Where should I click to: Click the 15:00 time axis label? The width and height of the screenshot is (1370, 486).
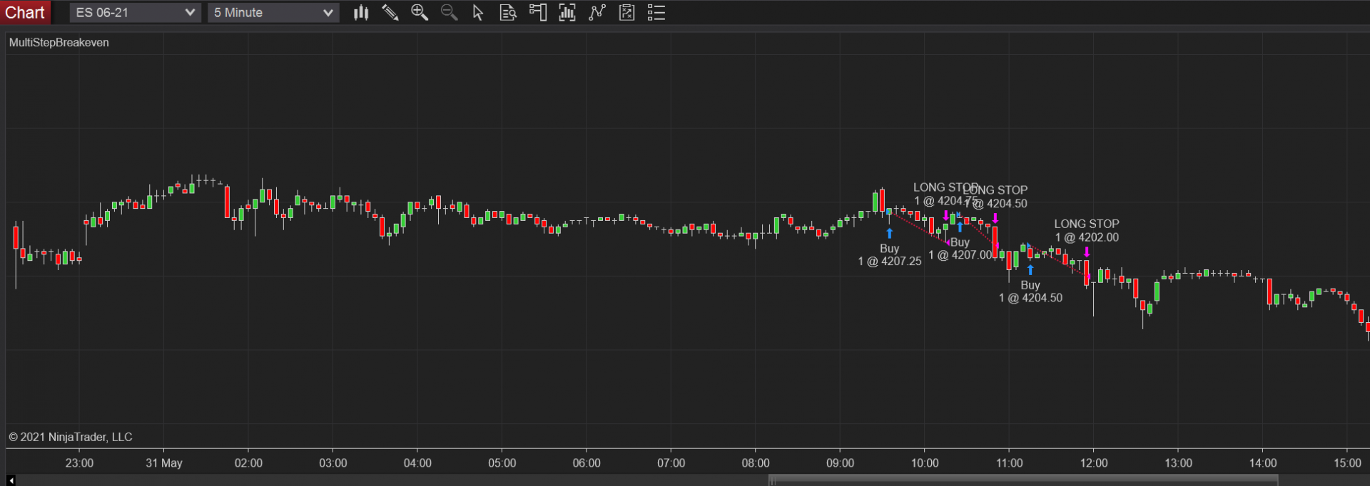1347,463
